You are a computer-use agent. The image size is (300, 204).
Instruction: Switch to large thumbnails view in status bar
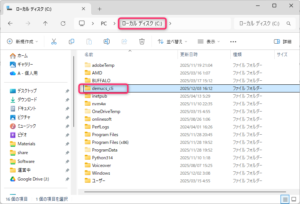(293, 199)
